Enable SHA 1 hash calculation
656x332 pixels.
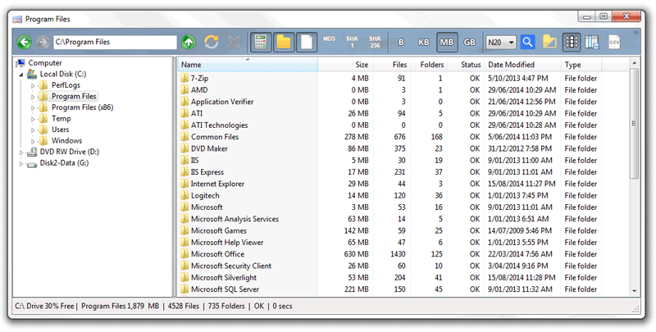click(353, 42)
